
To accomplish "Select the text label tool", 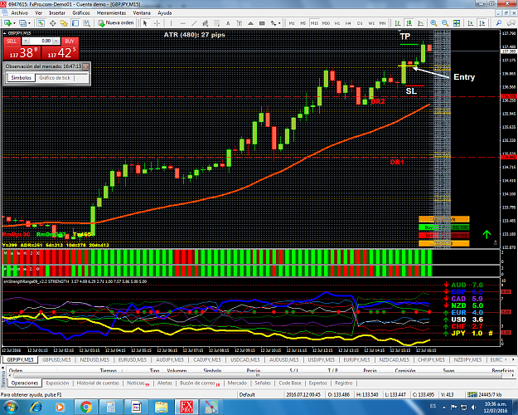I will 240,23.
